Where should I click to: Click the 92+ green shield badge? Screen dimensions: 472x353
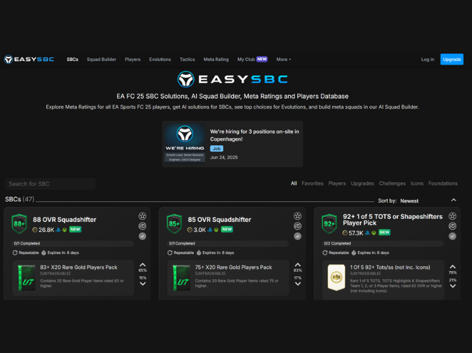tap(329, 224)
